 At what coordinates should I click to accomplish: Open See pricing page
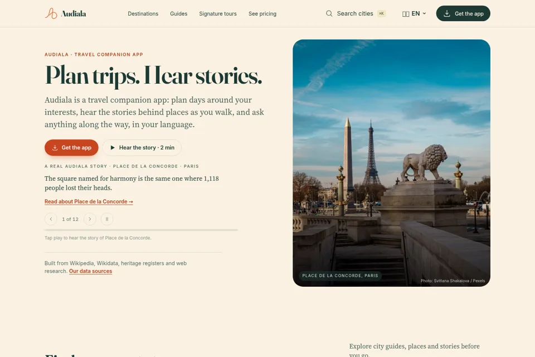tap(262, 13)
